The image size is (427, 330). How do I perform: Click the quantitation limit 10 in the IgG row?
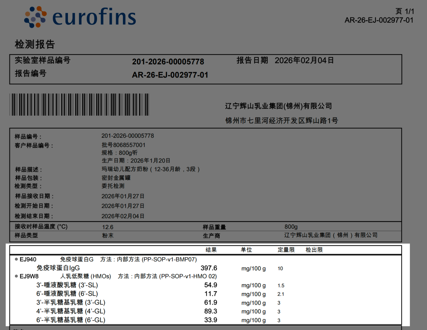click(x=280, y=268)
